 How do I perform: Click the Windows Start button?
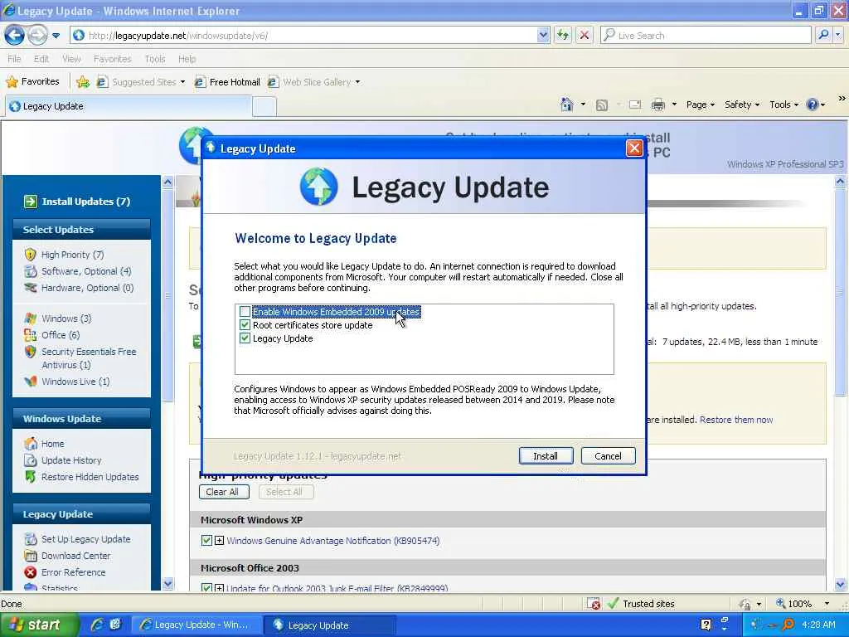pos(40,625)
